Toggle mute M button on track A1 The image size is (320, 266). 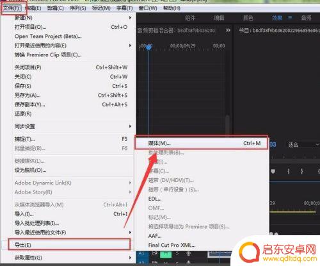[x=166, y=254]
